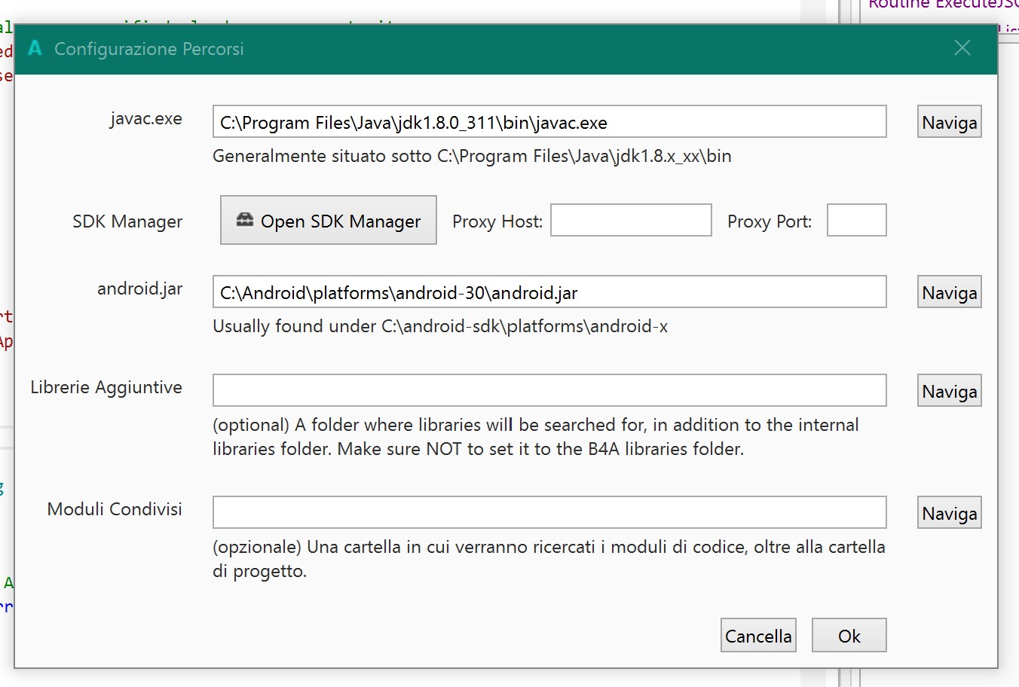Click the B4A logo icon in title bar

[35, 48]
